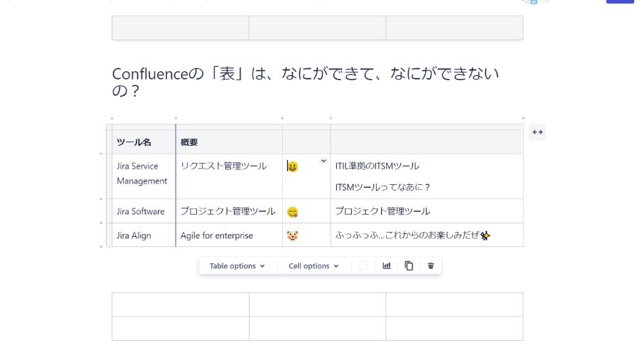The height and width of the screenshot is (345, 642).
Task: Click the 概要 header cell
Action: [x=229, y=142]
